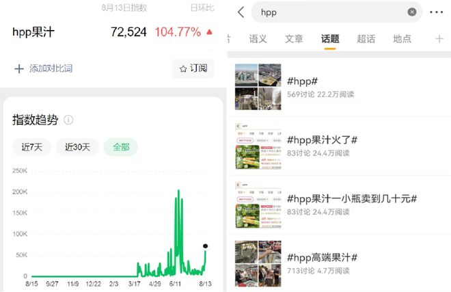
Task: Click 添加对比词 to add comparison keyword
Action: (x=51, y=68)
